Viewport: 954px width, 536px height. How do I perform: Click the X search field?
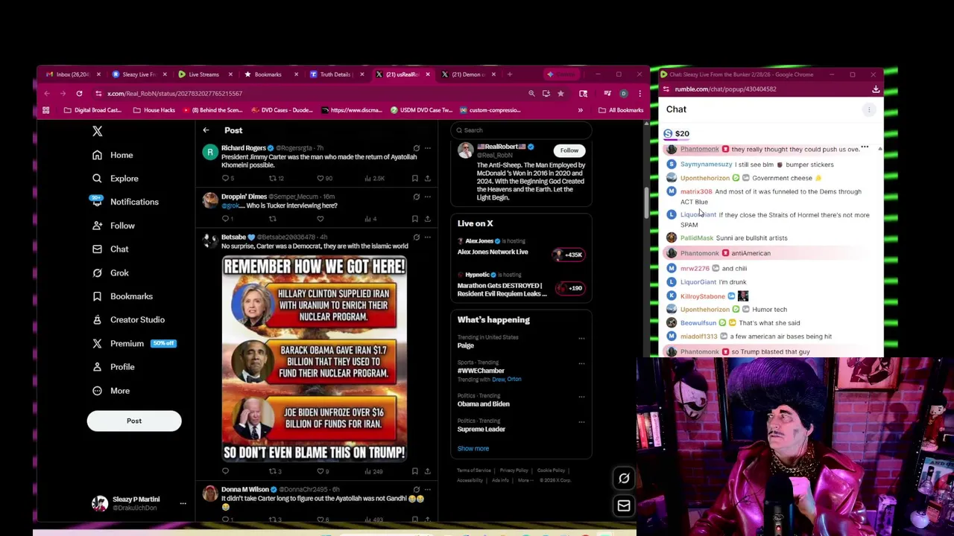pos(521,130)
